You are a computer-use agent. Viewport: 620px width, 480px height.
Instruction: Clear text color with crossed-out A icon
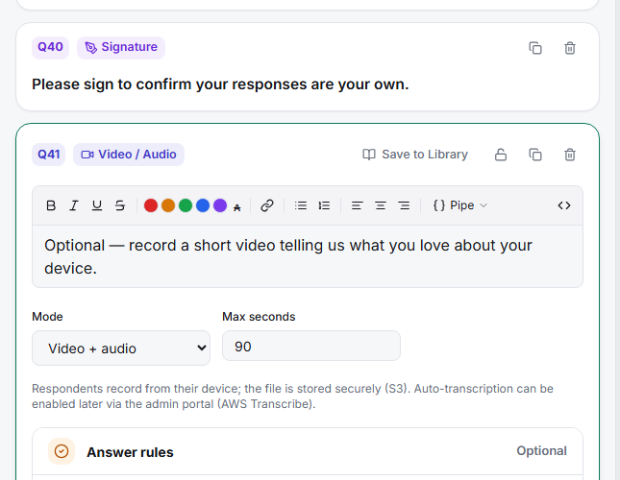236,207
